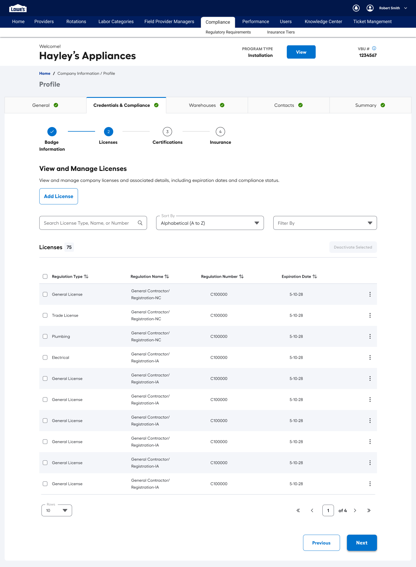The height and width of the screenshot is (567, 416).
Task: Open Insurance Tiers submenu
Action: pyautogui.click(x=281, y=32)
